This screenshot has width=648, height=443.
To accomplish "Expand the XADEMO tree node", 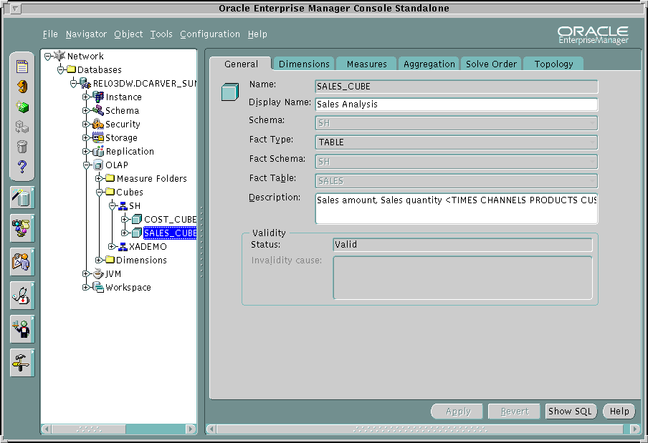I will click(x=112, y=247).
